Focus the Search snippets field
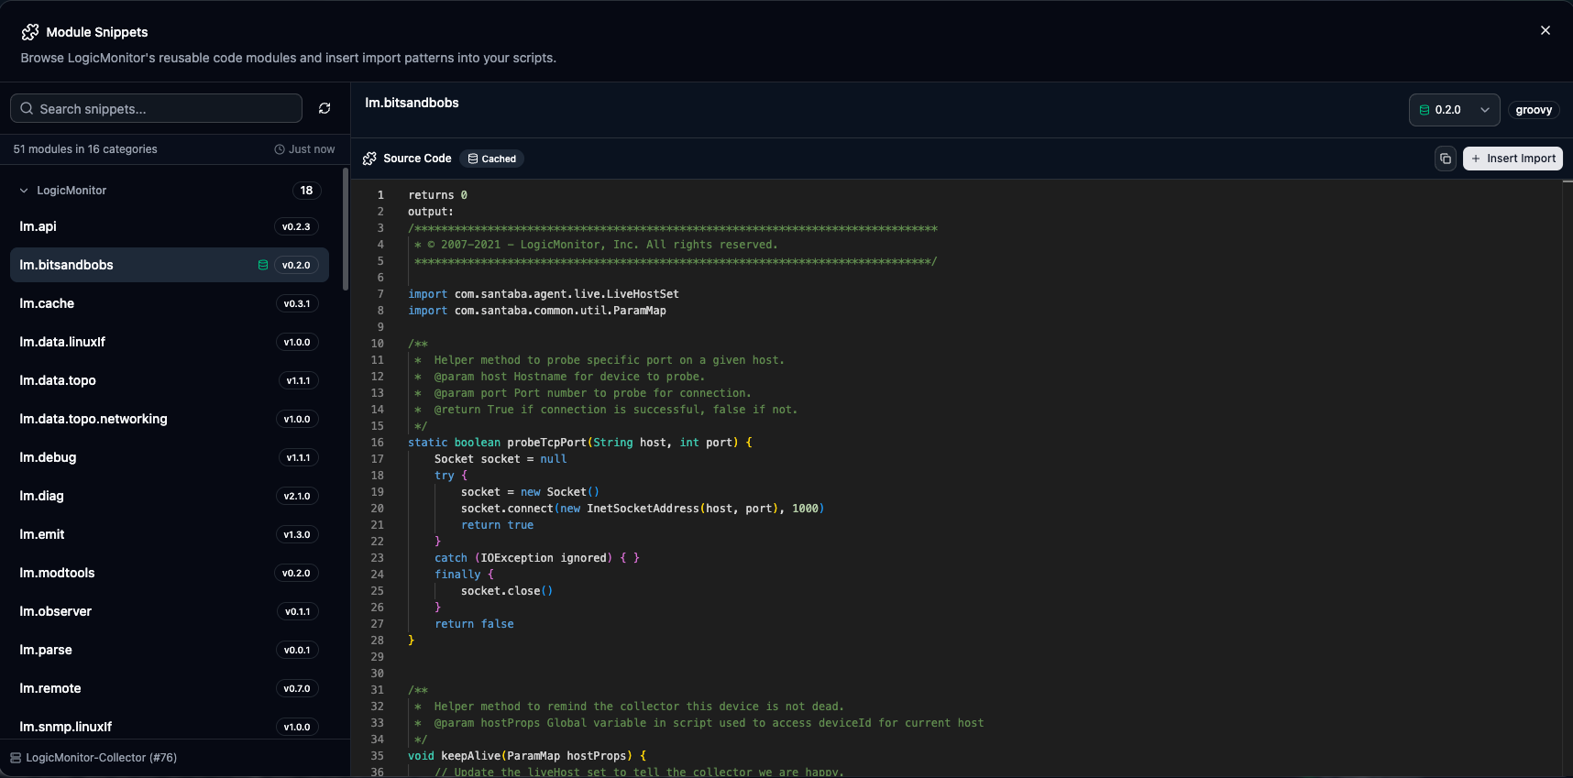 pos(156,108)
